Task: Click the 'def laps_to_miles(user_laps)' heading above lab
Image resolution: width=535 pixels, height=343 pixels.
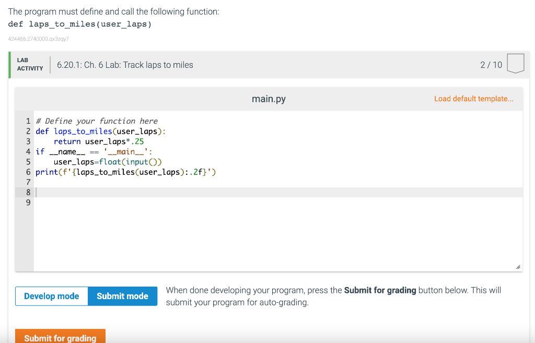Action: point(80,24)
